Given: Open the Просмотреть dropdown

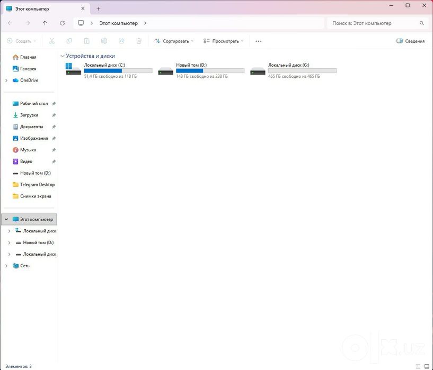Looking at the screenshot, I should [224, 41].
